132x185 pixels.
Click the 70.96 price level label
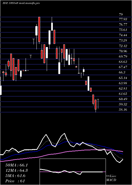[123, 51]
